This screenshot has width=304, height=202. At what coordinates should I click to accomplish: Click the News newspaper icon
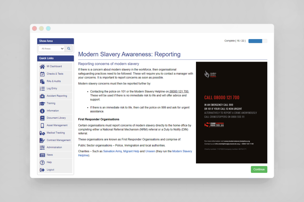[x=42, y=155]
